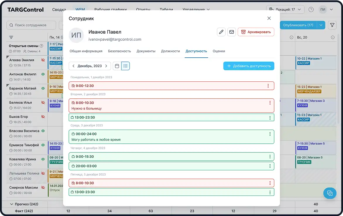This screenshot has width=343, height=216.
Task: Click the ИП avatar of Иванов Павел
Action: tap(76, 35)
